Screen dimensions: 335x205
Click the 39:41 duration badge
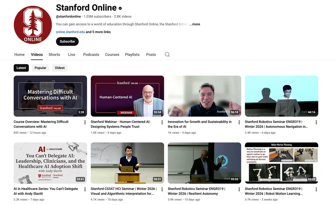click(x=80, y=179)
